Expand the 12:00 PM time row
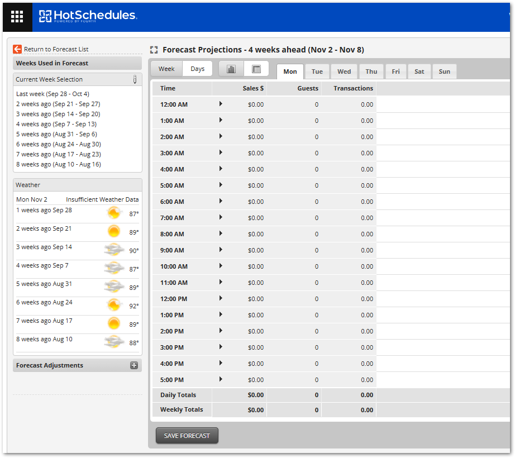This screenshot has height=458, width=515. [221, 298]
